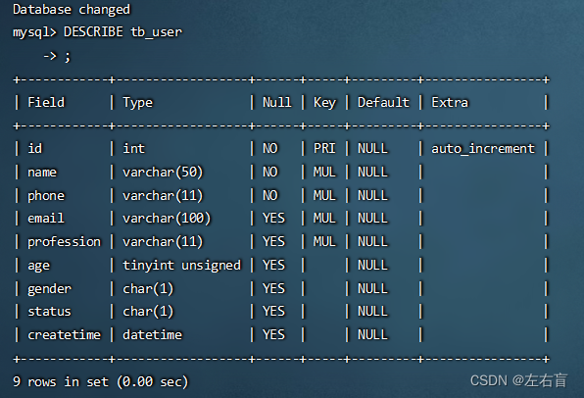Select the 'id' field name
The width and height of the screenshot is (584, 398).
35,148
